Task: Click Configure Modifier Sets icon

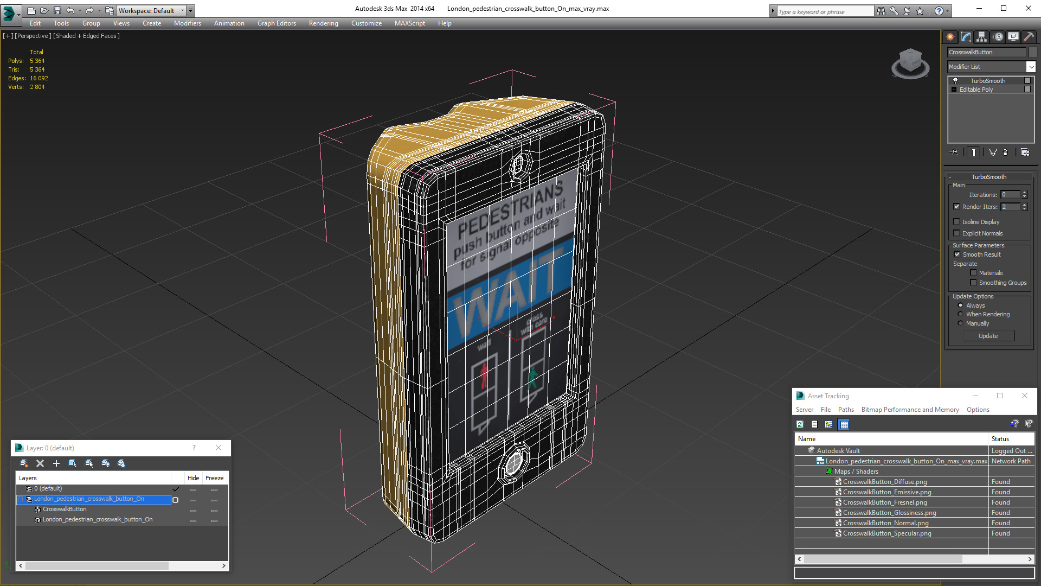Action: tap(1025, 152)
